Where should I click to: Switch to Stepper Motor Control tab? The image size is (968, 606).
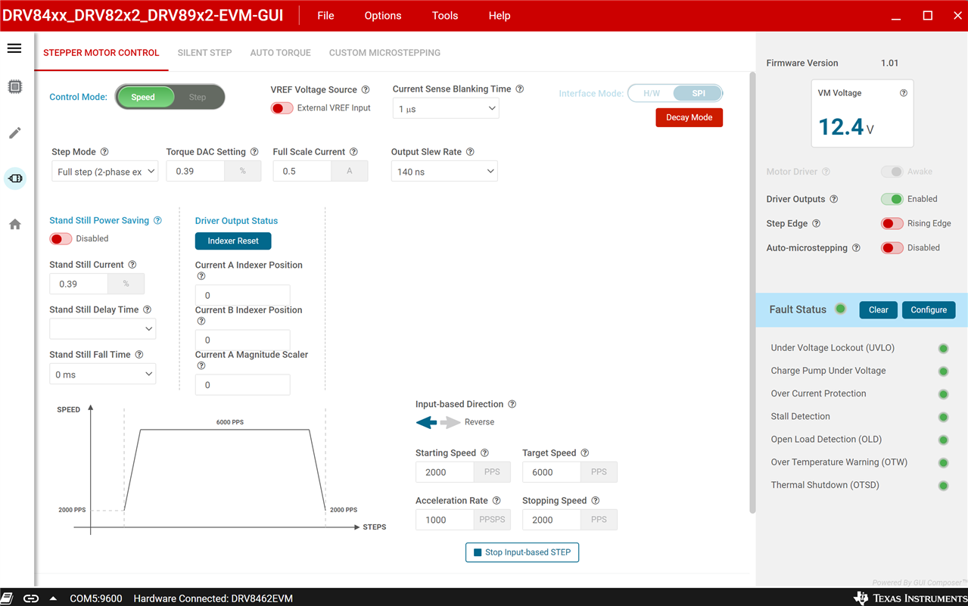tap(101, 53)
